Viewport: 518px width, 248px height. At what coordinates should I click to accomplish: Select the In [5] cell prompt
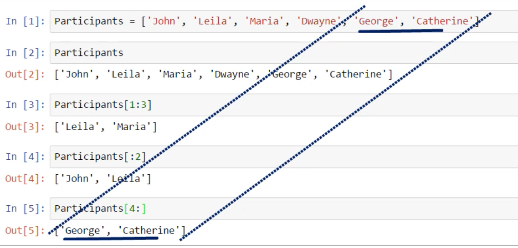[25, 209]
